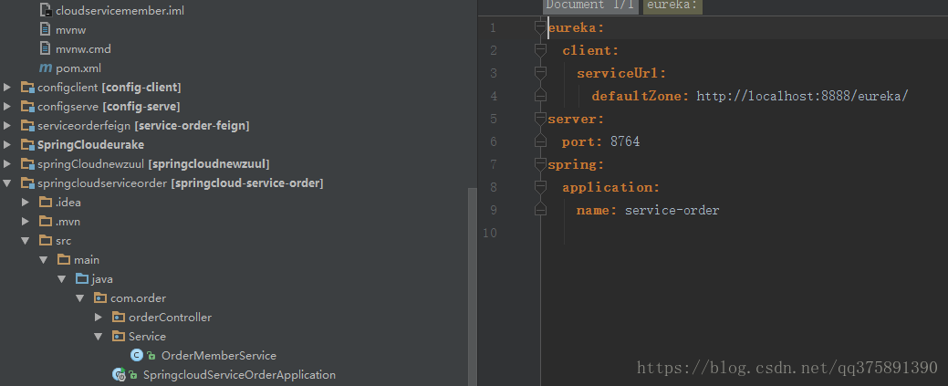
Task: Fold the eureka block on line 1
Action: (540, 27)
